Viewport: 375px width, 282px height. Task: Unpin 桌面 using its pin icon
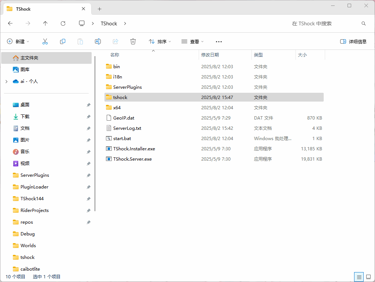point(88,105)
